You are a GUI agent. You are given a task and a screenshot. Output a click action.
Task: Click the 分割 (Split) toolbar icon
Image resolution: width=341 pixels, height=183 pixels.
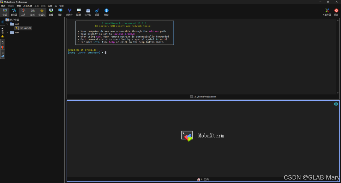[x=60, y=12]
